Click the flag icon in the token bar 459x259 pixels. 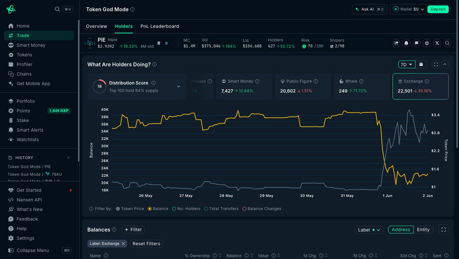click(x=417, y=43)
